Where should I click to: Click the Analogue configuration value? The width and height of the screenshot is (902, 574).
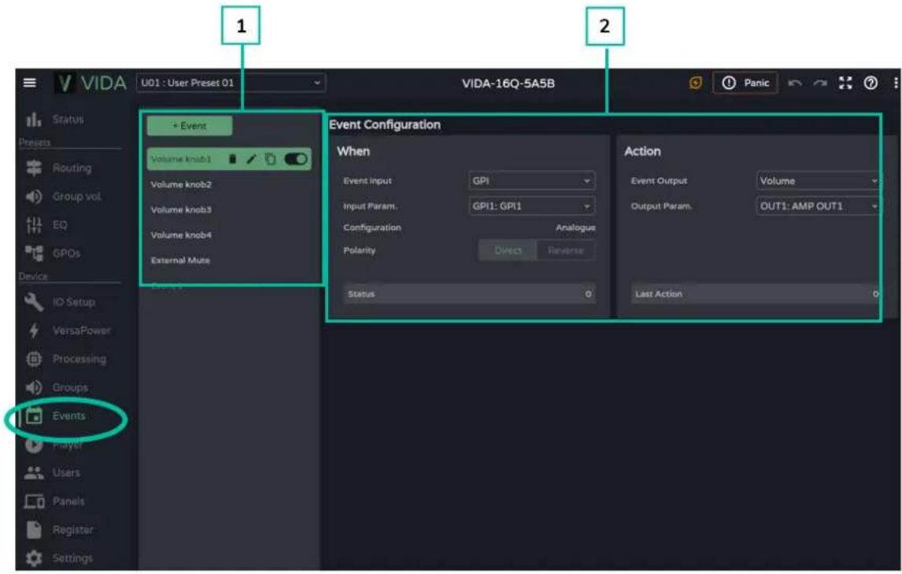coord(575,228)
